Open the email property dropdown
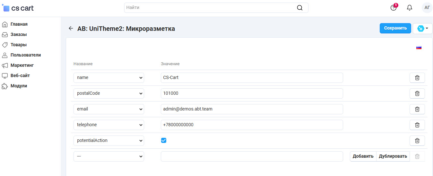The image size is (433, 176). point(109,109)
